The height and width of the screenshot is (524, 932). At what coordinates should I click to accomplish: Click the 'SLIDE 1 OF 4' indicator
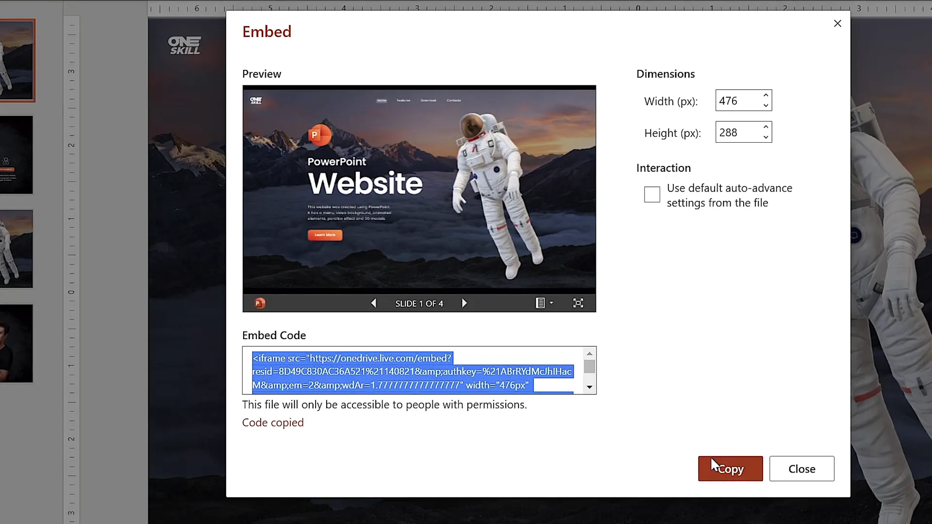click(x=419, y=303)
